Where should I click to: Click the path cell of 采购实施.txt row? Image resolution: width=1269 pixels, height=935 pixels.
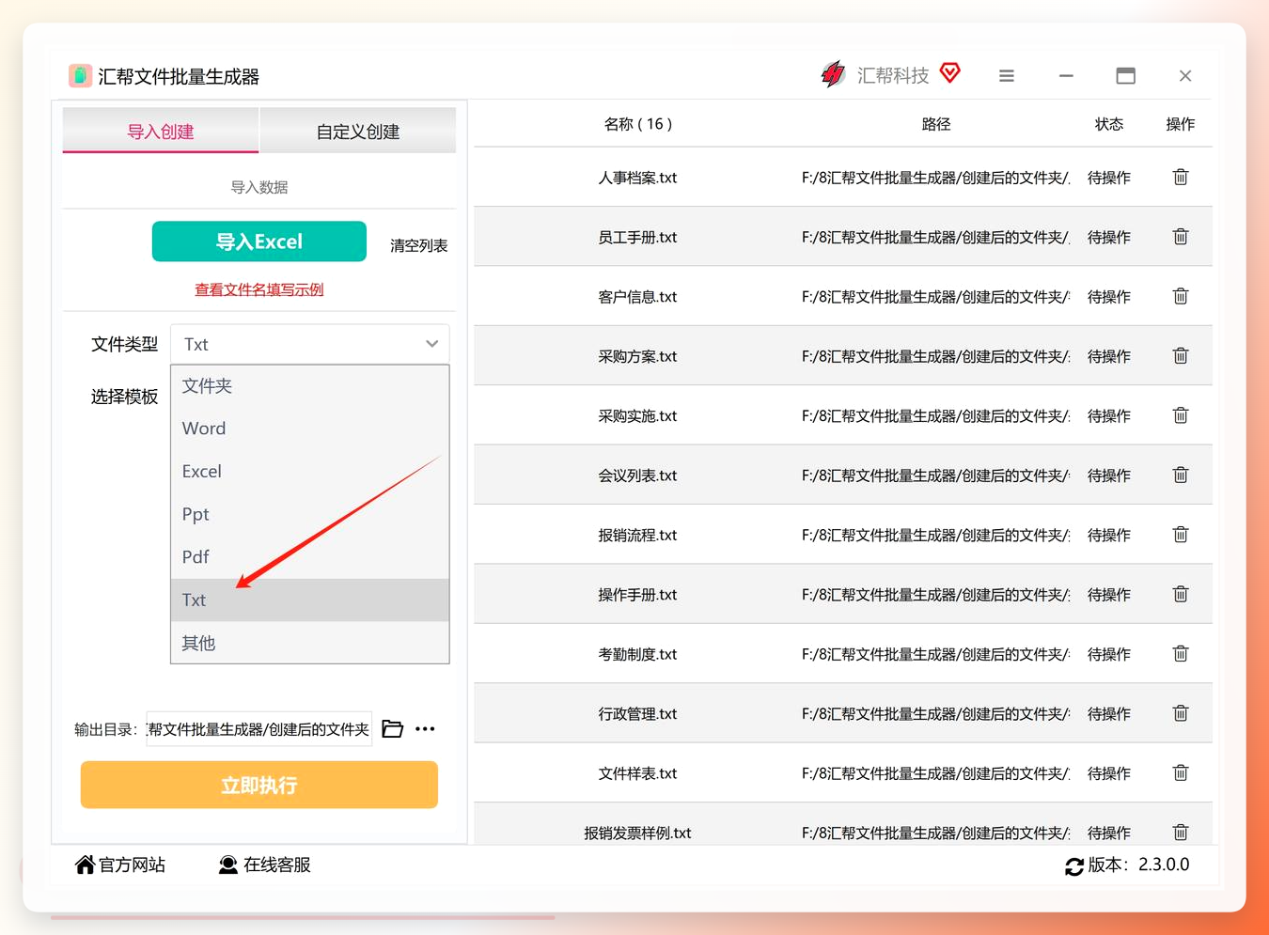(936, 415)
